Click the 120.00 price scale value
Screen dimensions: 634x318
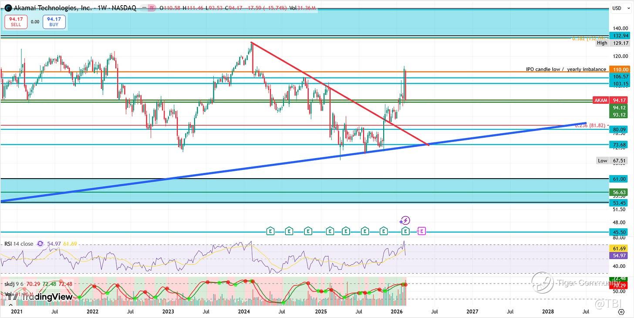click(x=620, y=56)
